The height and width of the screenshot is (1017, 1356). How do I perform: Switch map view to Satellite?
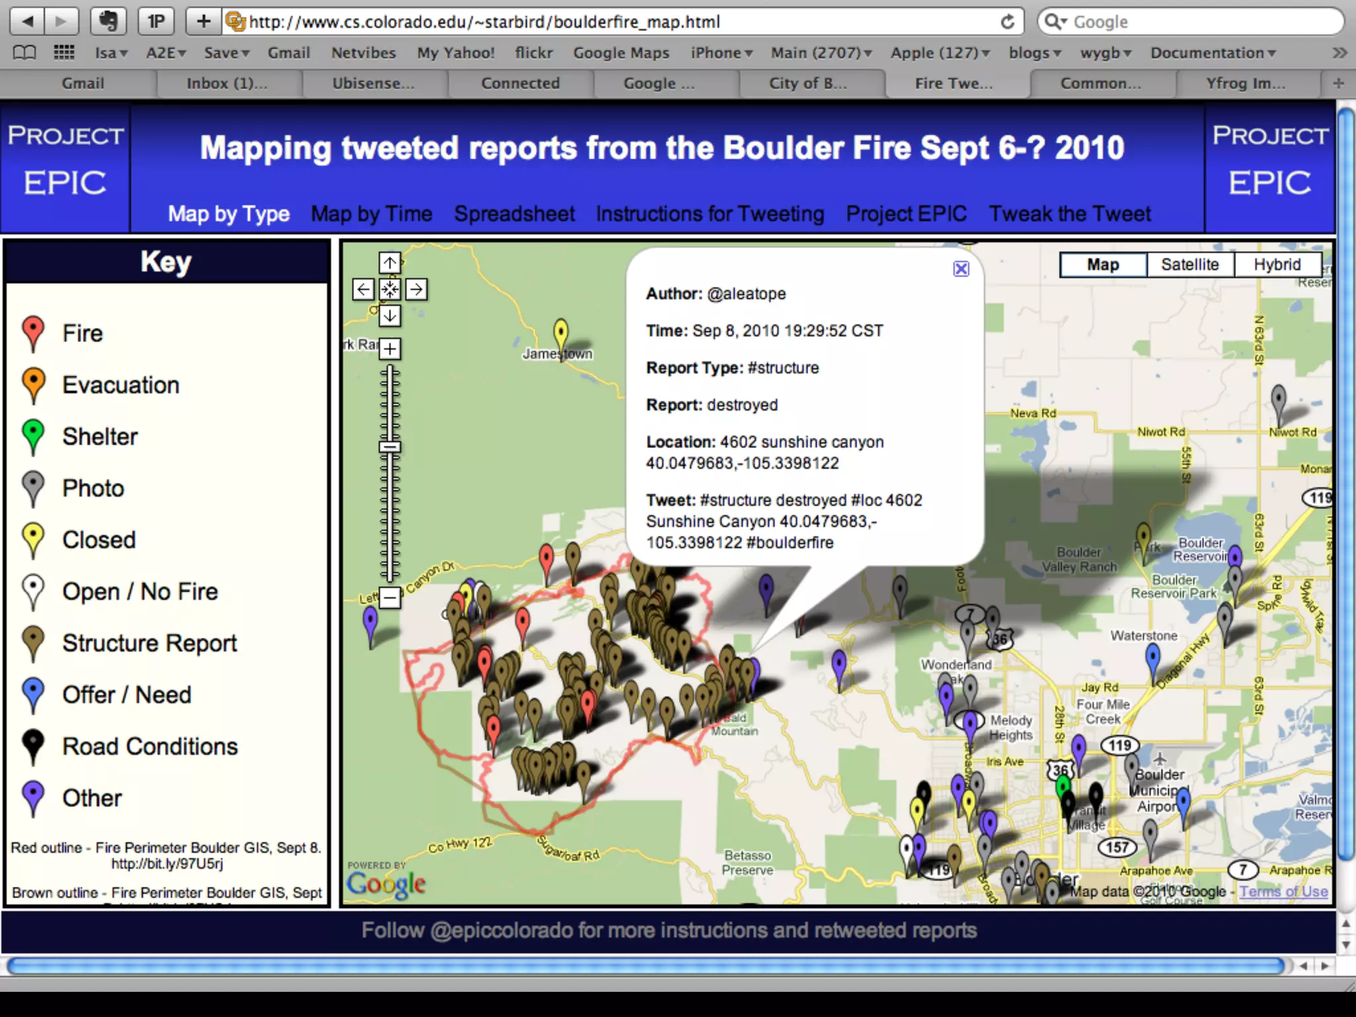[1189, 265]
